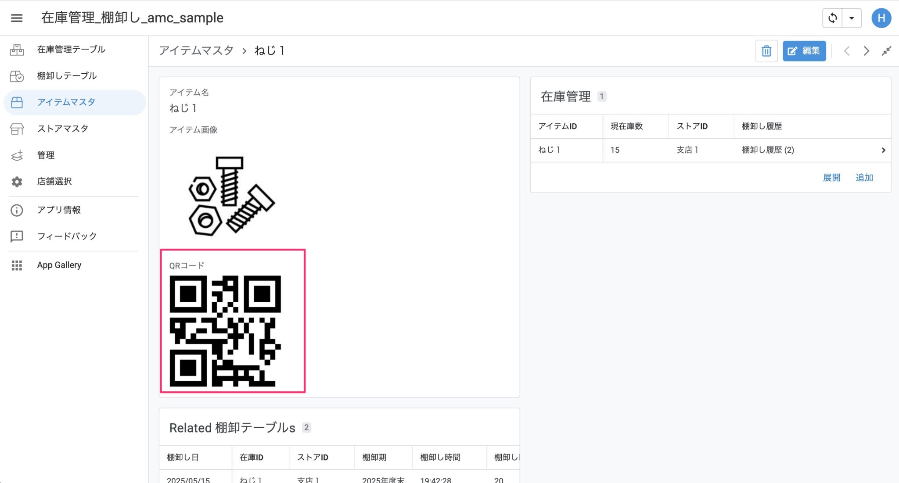This screenshot has height=483, width=899.
Task: Click the 追加 add link
Action: tap(864, 177)
